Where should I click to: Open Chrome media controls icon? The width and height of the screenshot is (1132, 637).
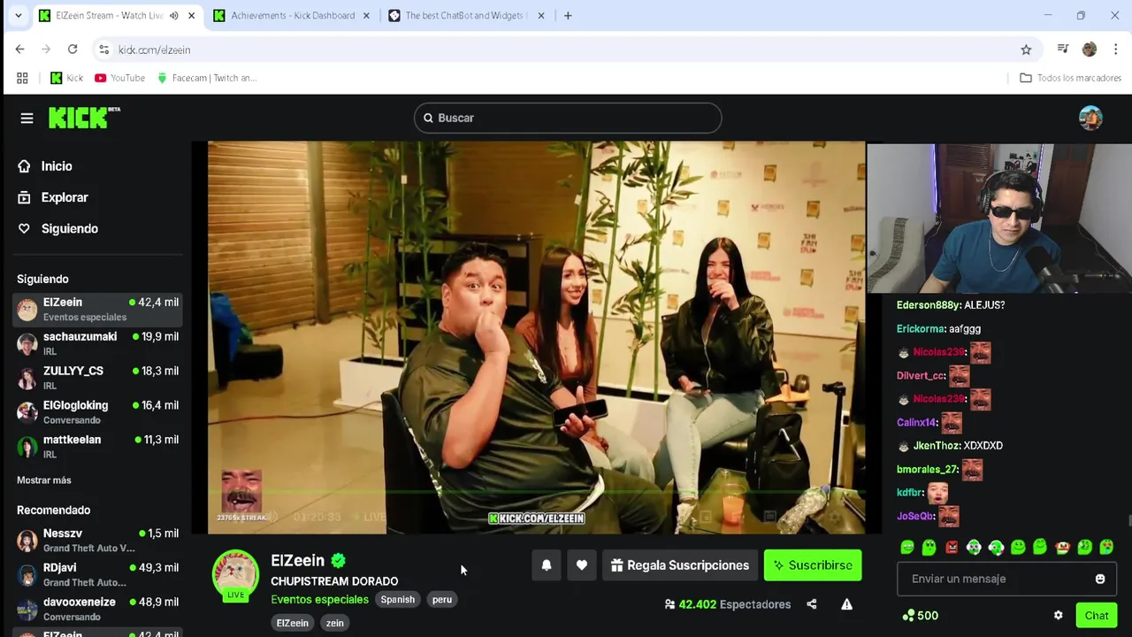coord(1063,50)
